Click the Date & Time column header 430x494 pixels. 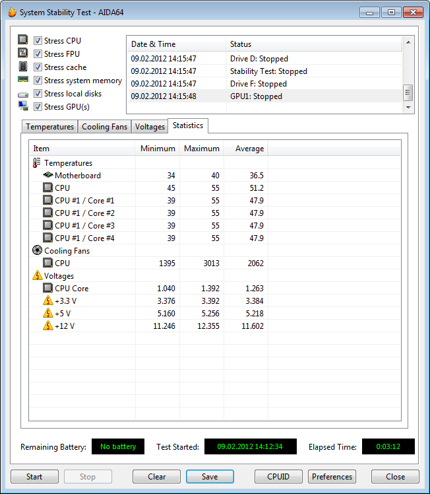(177, 44)
